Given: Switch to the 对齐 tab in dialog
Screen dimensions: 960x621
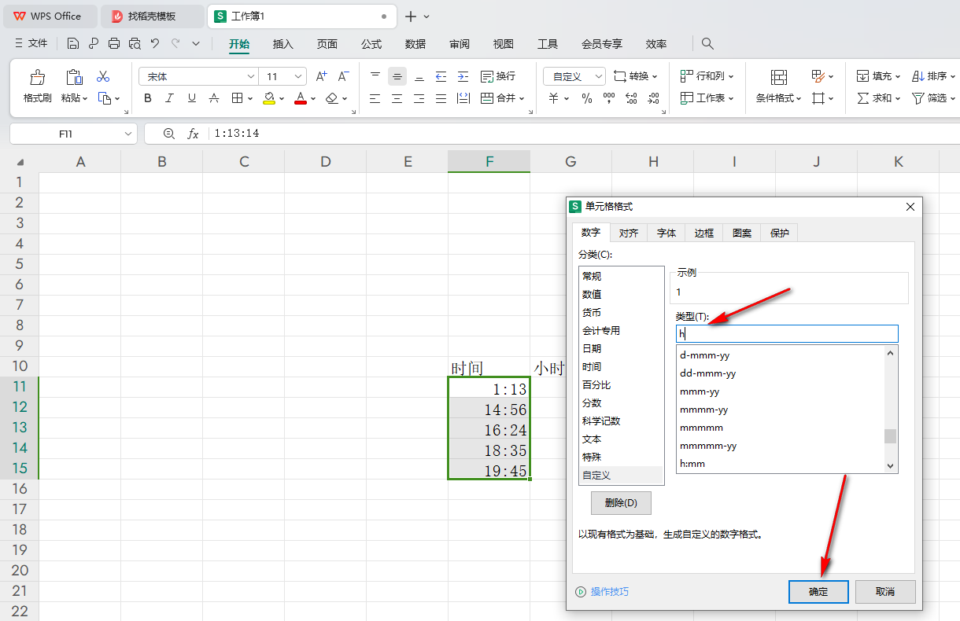Looking at the screenshot, I should [628, 233].
